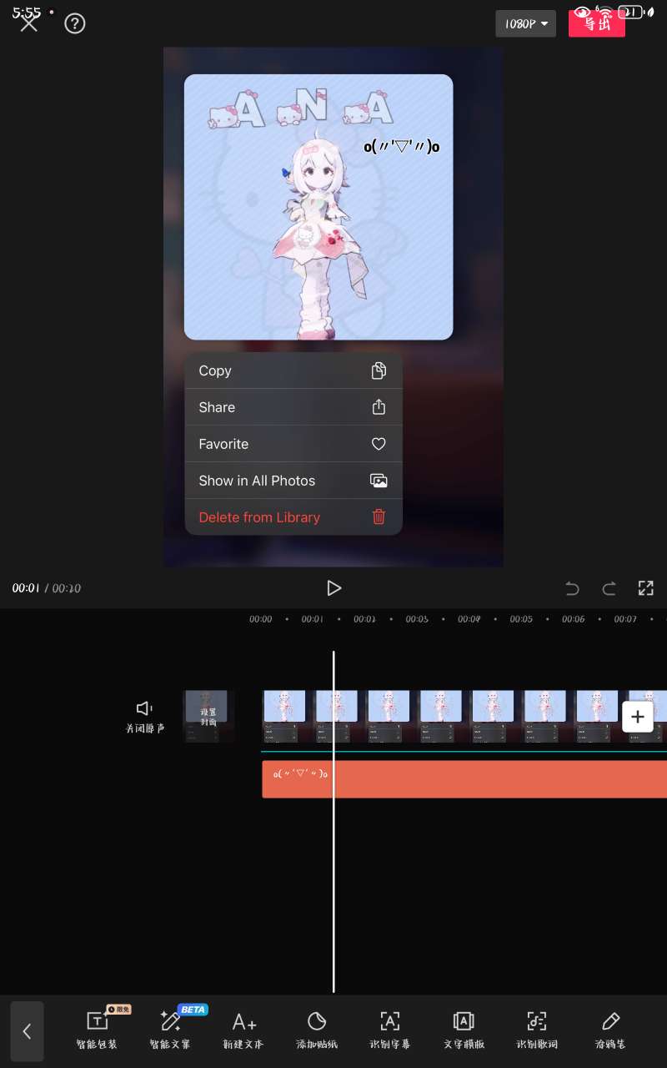The image size is (667, 1068).
Task: Tap the 00:01 current time readout
Action: point(26,588)
